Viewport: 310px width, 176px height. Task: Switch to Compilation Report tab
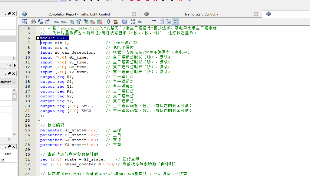(x=79, y=14)
